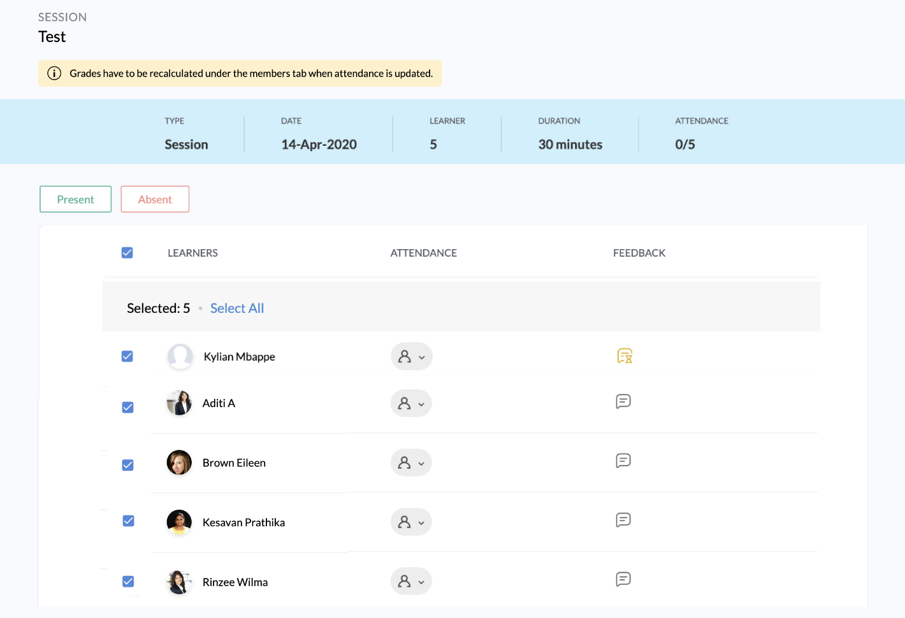The image size is (905, 618).
Task: Uncheck the select-all learners header checkbox
Action: (x=127, y=253)
